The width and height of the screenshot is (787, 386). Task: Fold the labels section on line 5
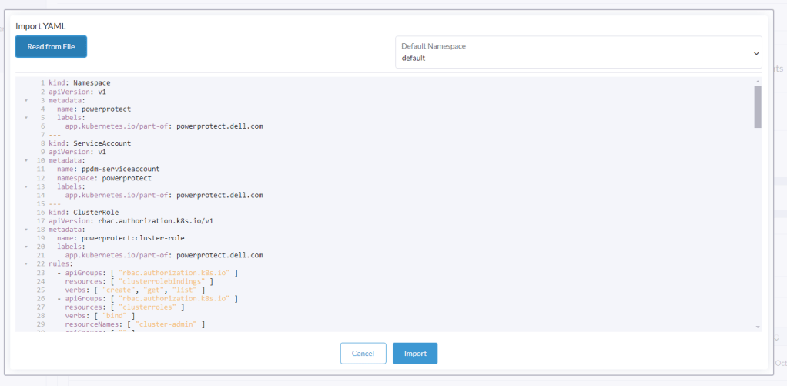coord(26,117)
